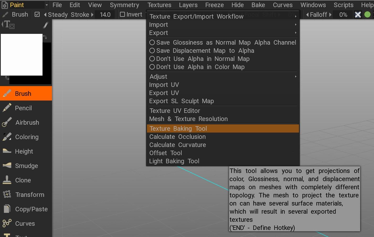Click the white foreground color swatch
Image resolution: width=374 pixels, height=237 pixels.
[22, 55]
